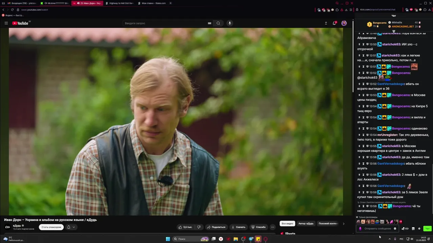This screenshot has height=243, width=433.
Task: Click the YouTube search magnifier button
Action: coord(218,23)
